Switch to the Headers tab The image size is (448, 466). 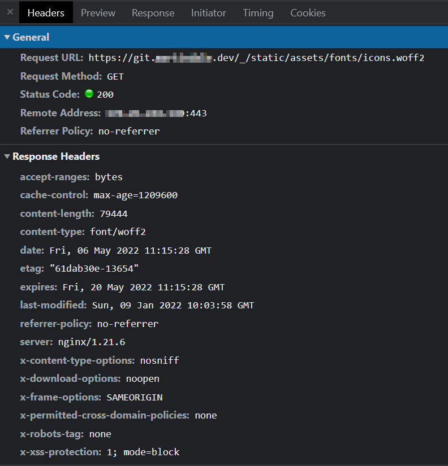point(45,12)
